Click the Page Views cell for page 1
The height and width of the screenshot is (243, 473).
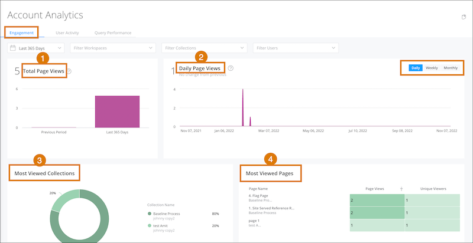click(377, 225)
